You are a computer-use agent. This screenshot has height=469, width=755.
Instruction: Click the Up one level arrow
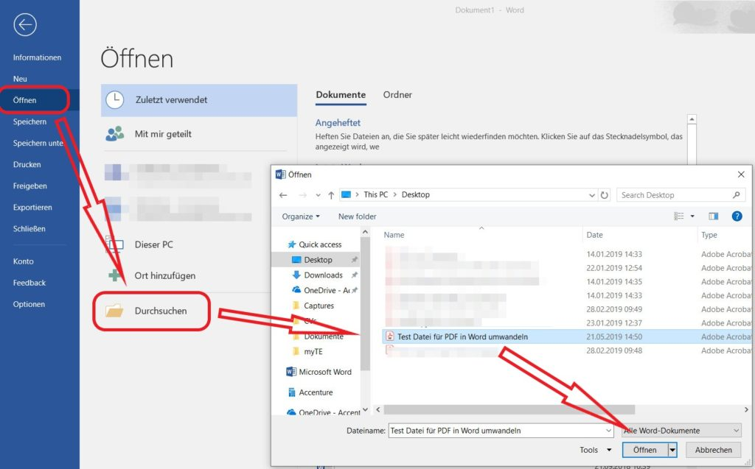331,195
